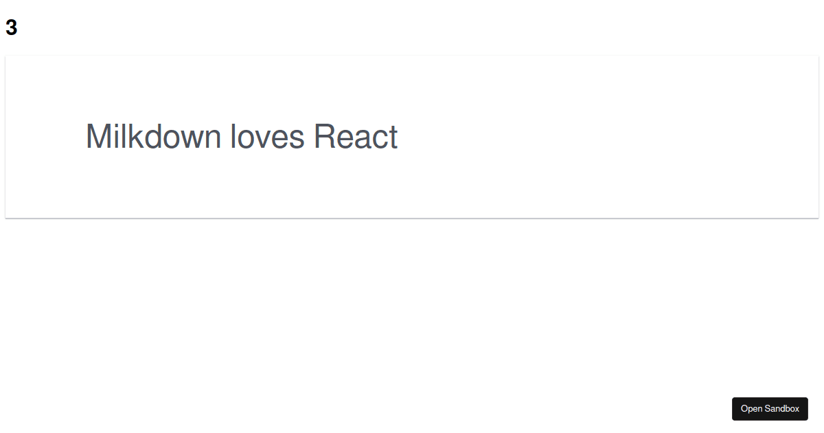This screenshot has height=433, width=824.
Task: Click the capital M of Milkdown
Action: [97, 136]
